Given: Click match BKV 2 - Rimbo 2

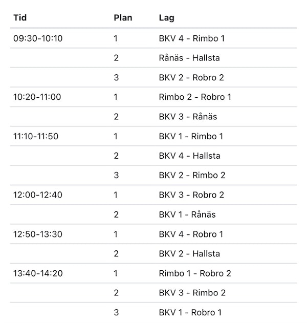Looking at the screenshot, I should click(x=192, y=175).
